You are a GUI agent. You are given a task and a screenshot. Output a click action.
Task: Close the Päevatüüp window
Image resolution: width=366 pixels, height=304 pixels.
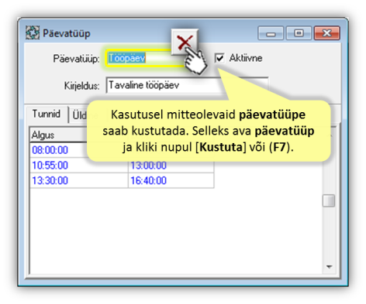(326, 32)
